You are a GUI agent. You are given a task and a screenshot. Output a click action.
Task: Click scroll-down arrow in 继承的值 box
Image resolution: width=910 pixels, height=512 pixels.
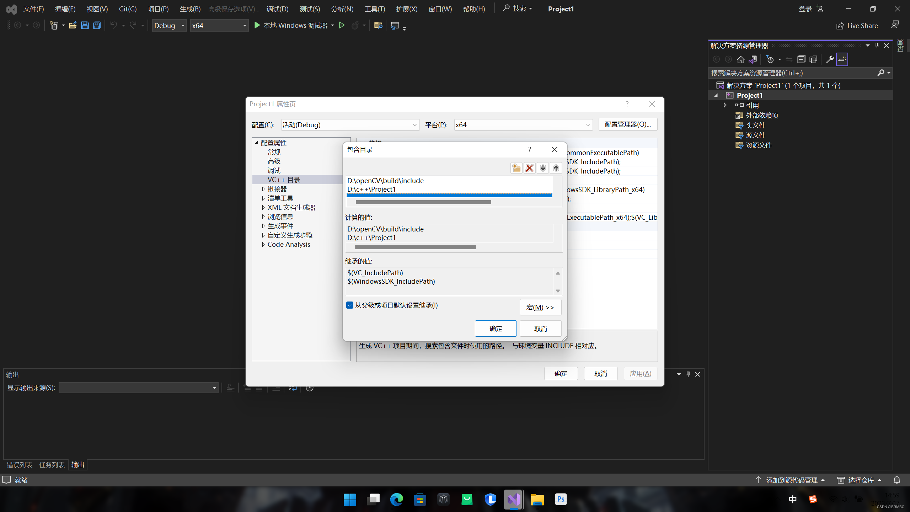tap(558, 291)
